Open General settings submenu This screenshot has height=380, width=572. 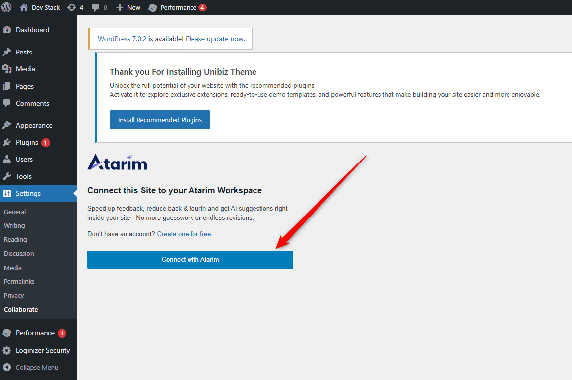pyautogui.click(x=15, y=212)
